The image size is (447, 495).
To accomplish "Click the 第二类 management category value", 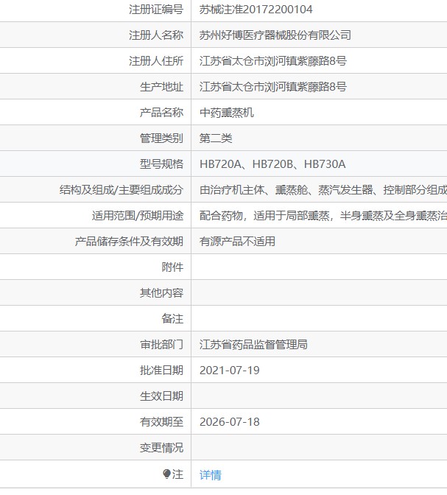I will (216, 138).
